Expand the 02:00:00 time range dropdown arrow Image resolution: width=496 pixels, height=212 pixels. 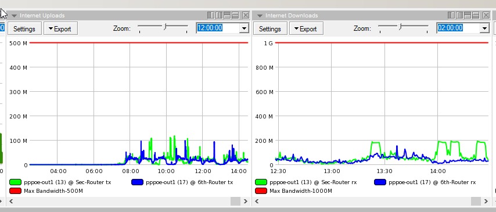click(484, 28)
